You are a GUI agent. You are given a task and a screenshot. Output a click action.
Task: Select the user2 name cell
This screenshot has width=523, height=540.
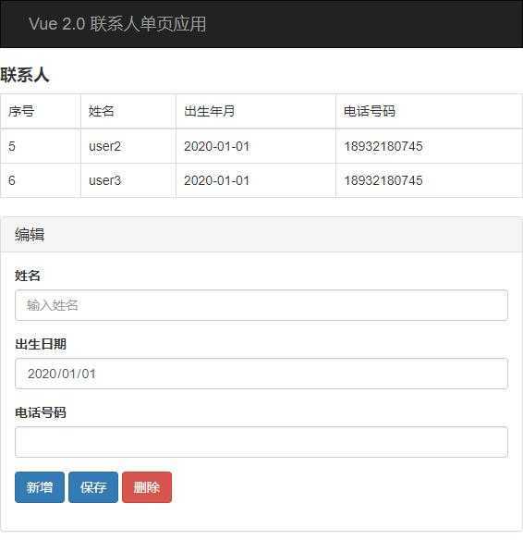click(x=128, y=146)
